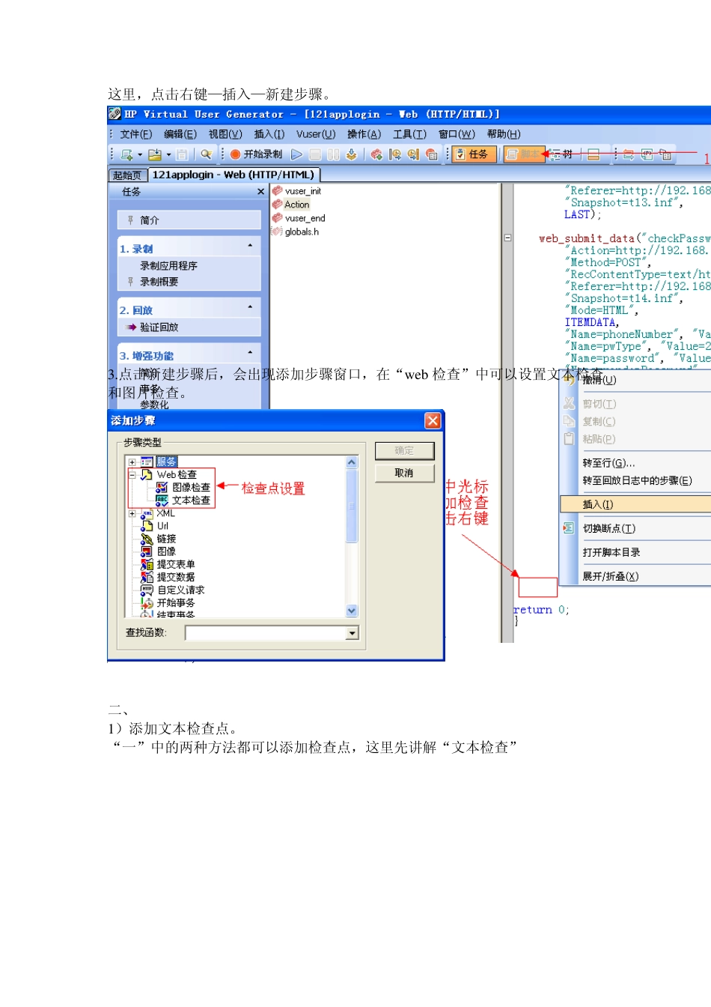Select 文本检查 step type
Screen dimensions: 711x1007
point(191,501)
